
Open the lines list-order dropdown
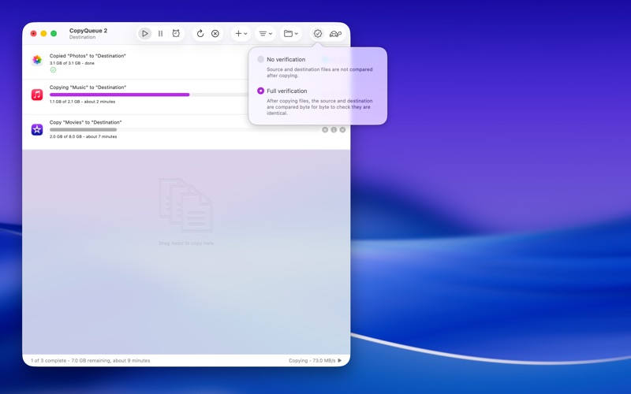click(266, 34)
